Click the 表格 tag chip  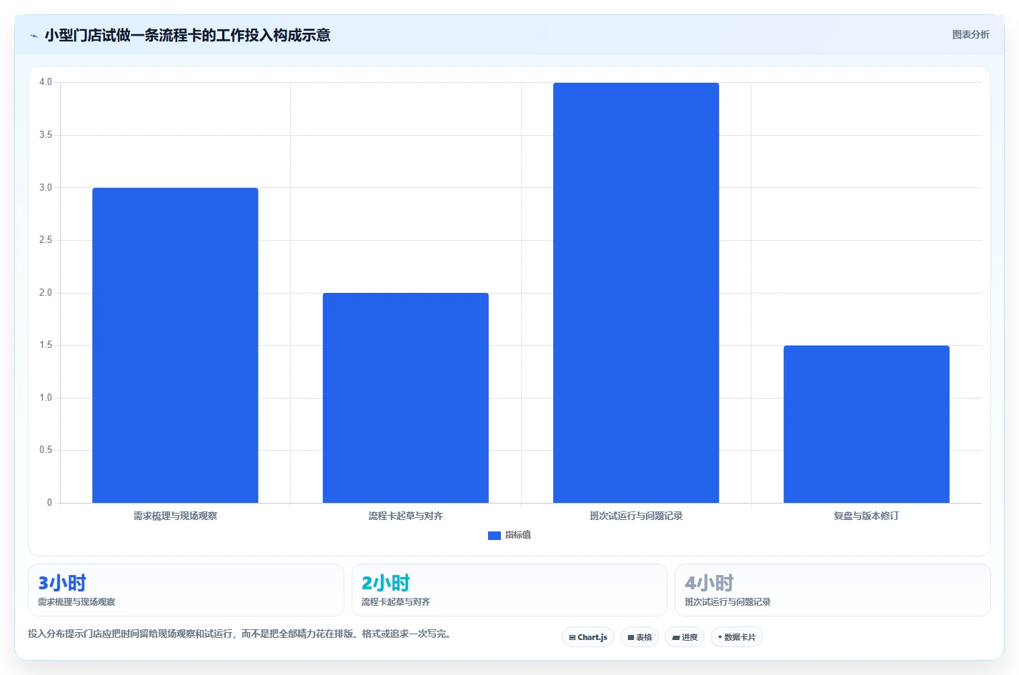tap(640, 637)
